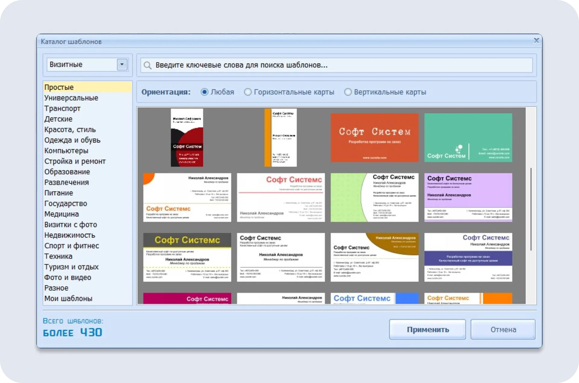
Task: Select the green teal Софт Систем template
Action: [x=468, y=138]
